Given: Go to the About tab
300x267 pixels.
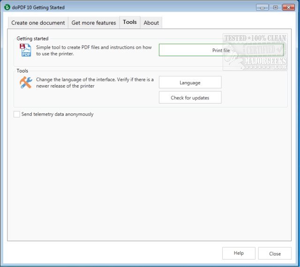Looking at the screenshot, I should 151,23.
